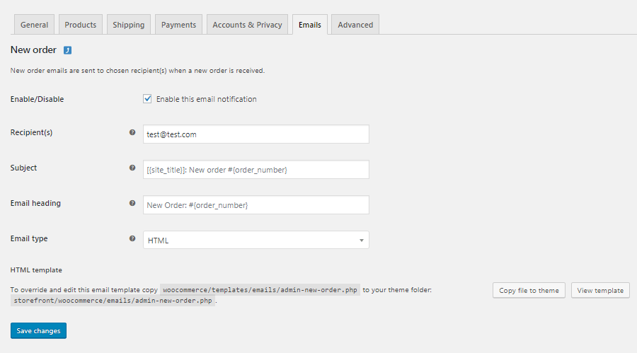Toggle the Enable this email notification checkbox
The width and height of the screenshot is (637, 353).
[x=148, y=99]
